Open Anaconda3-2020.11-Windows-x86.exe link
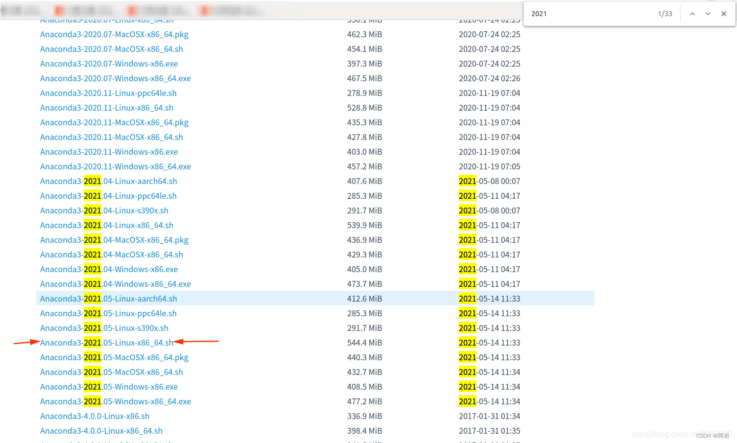The height and width of the screenshot is (443, 737). (109, 152)
